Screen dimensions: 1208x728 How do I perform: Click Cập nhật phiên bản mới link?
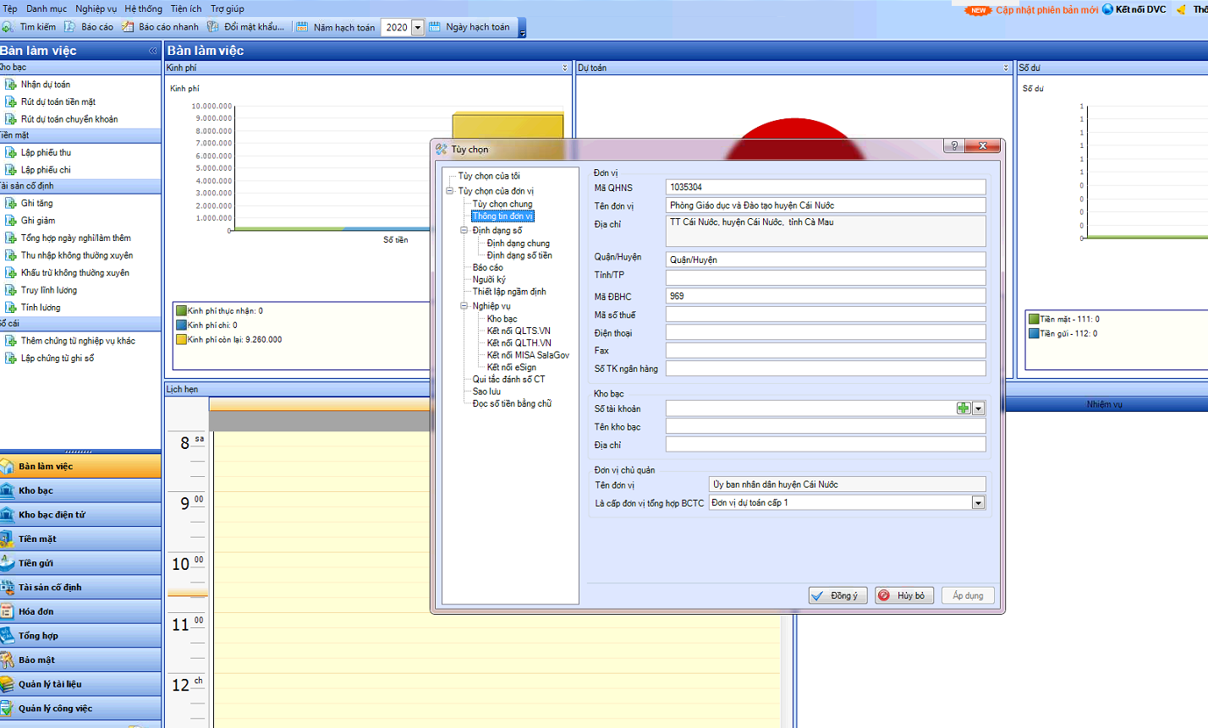pos(1046,10)
